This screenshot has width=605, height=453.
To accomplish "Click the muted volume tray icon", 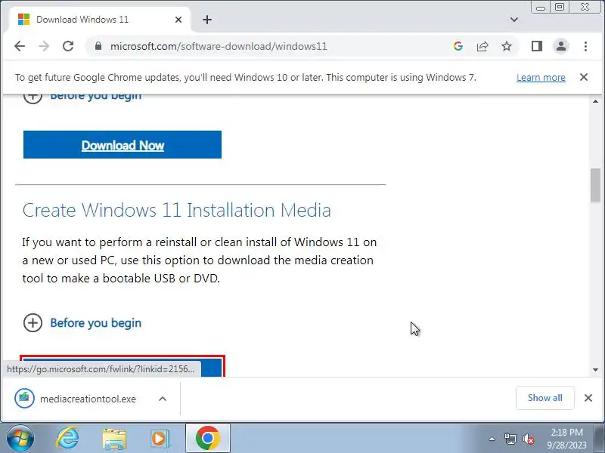I will (x=528, y=439).
